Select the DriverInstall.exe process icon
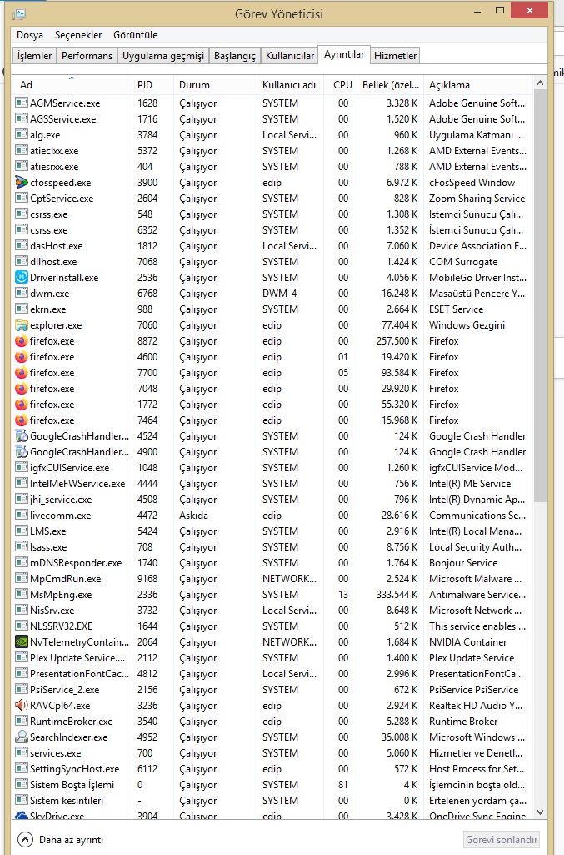Viewport: 564px width, 855px height. (22, 278)
